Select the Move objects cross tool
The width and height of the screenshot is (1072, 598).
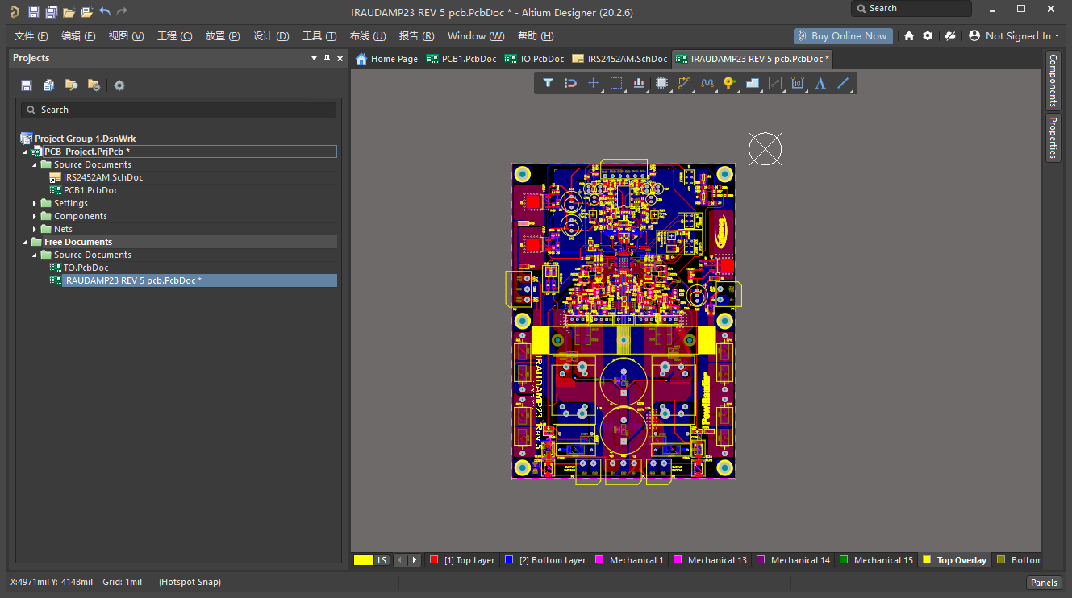594,83
